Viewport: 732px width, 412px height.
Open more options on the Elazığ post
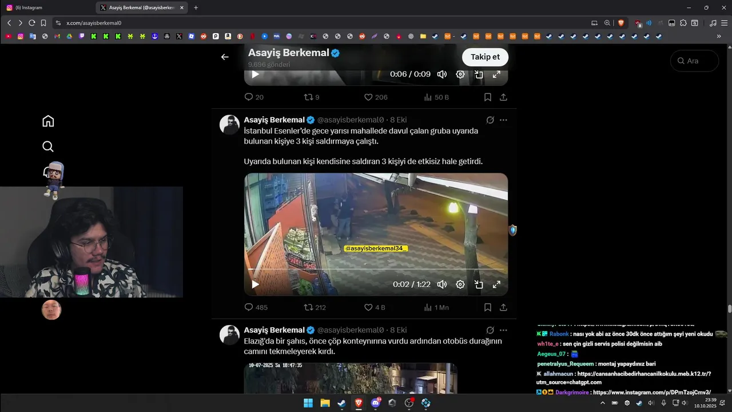click(503, 330)
